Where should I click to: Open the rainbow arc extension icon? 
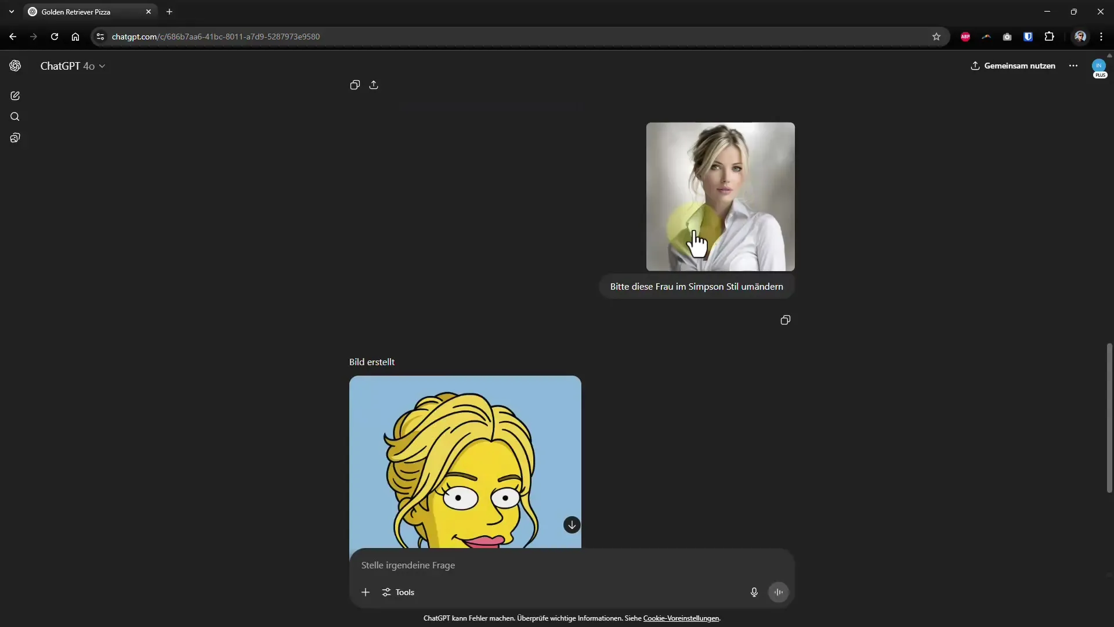(986, 37)
